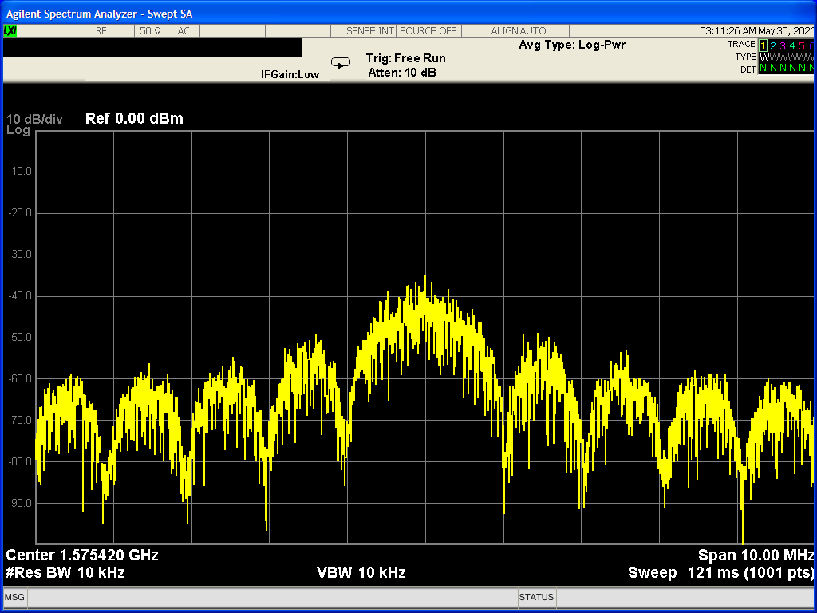Viewport: 817px width, 613px height.
Task: Click trace 1 type 'W' indicator
Action: tap(764, 57)
